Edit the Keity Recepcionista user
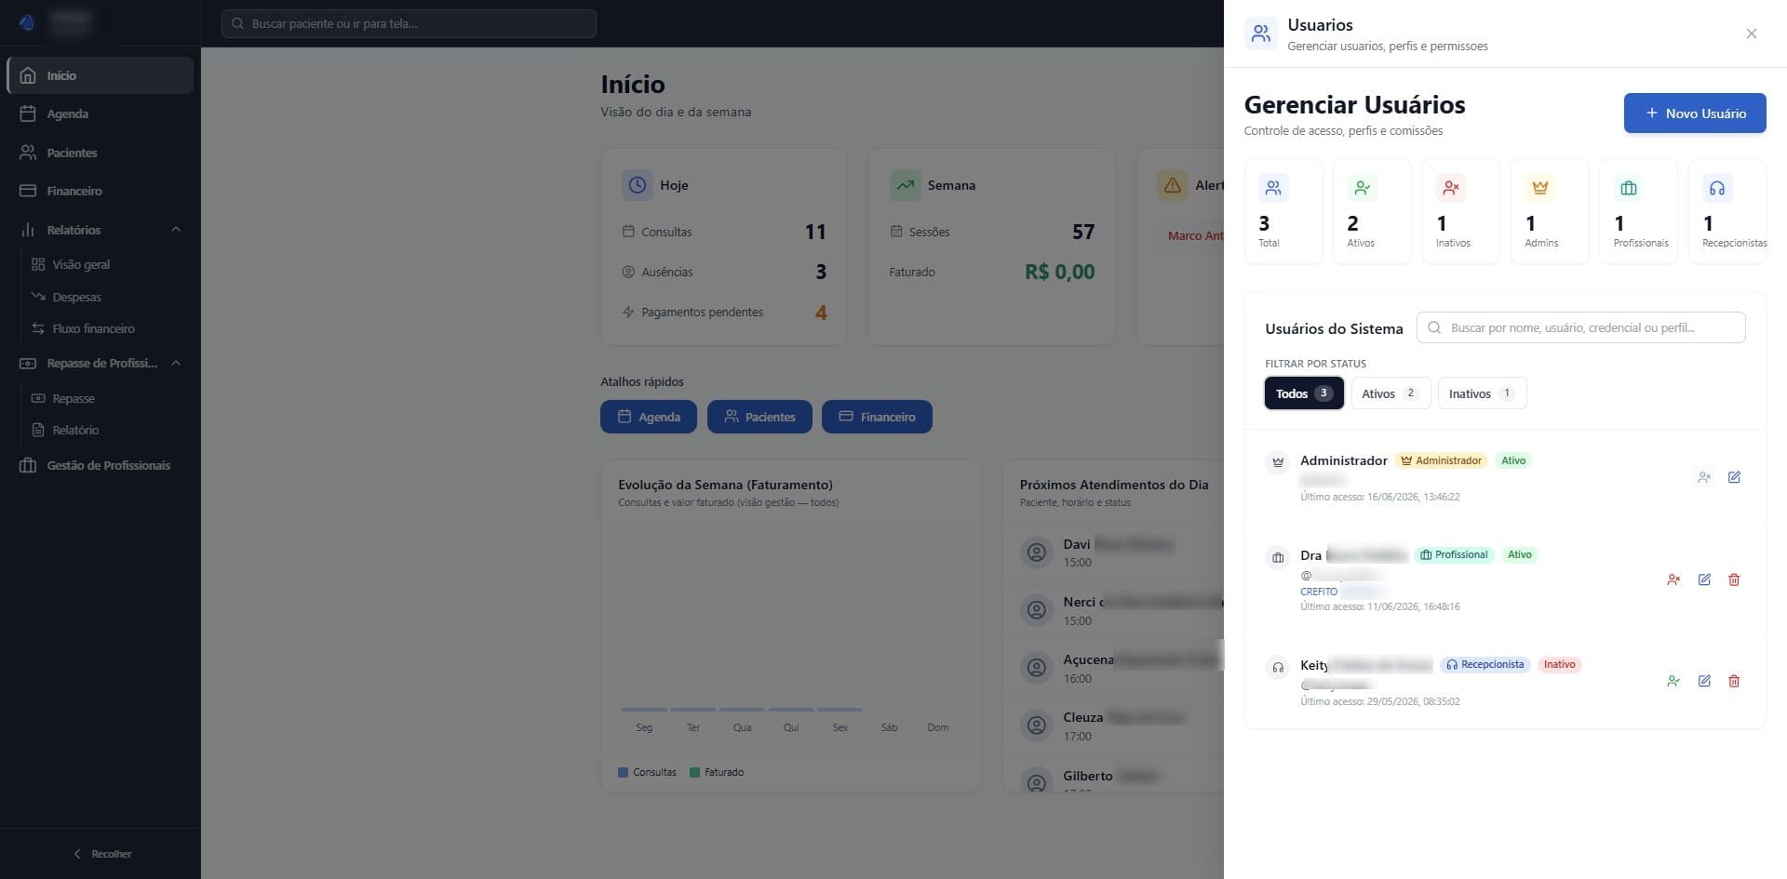1787x879 pixels. (1704, 681)
